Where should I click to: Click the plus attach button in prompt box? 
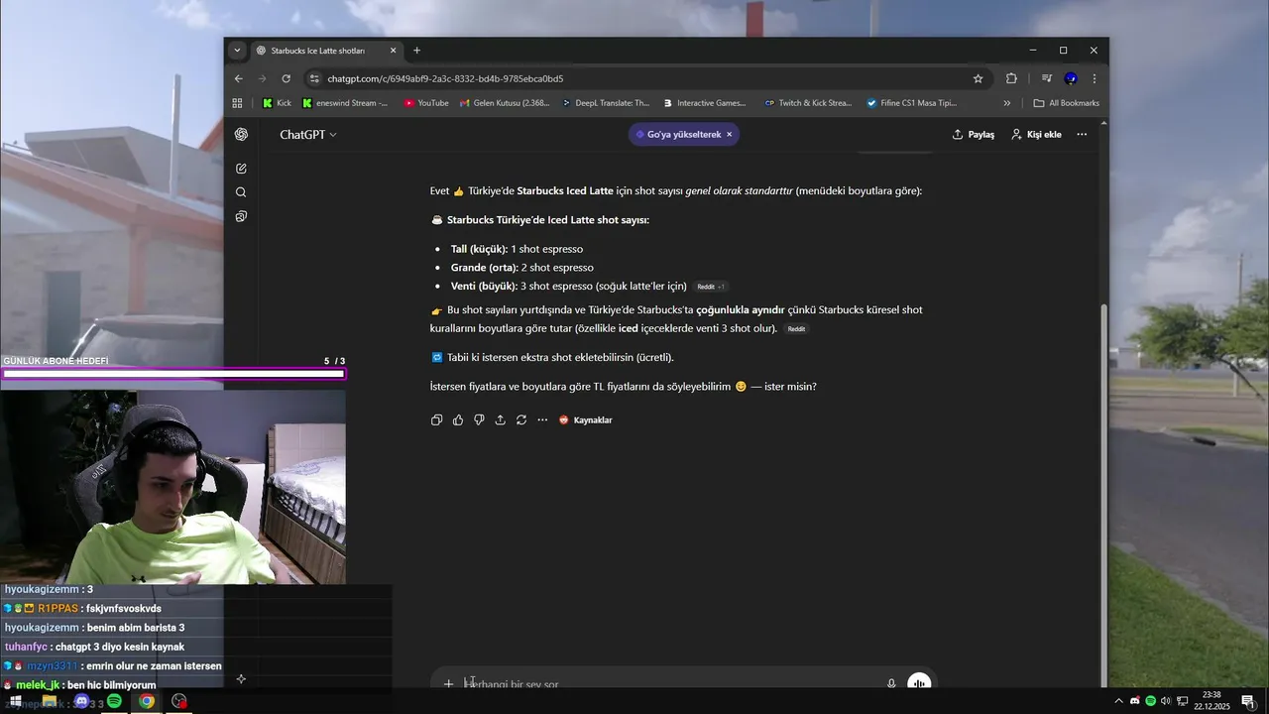tap(448, 683)
